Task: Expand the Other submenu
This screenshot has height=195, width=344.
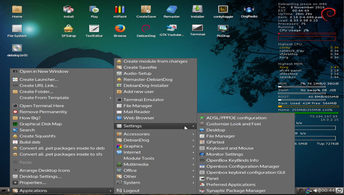Action: [156, 177]
